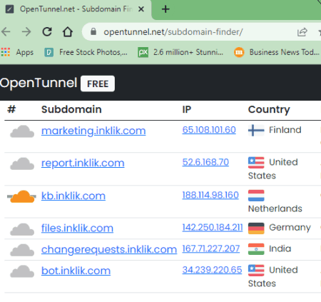This screenshot has height=302, width=321.
Task: Open the 2.6 million+ Stunning bookmark
Action: click(180, 52)
